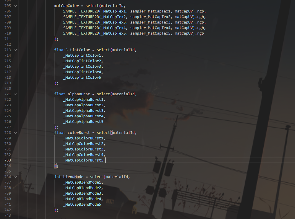Click the alphaBurst variable name
This screenshot has height=219, width=295.
click(x=79, y=94)
